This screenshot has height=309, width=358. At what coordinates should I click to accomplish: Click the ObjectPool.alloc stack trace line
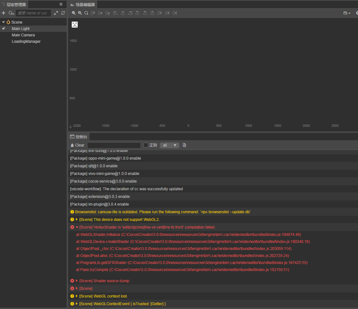pos(182,256)
